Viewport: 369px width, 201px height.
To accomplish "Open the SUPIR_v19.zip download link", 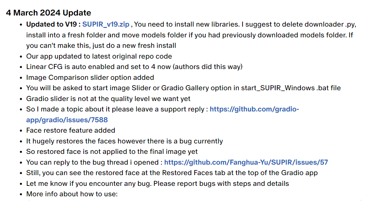I will click(x=106, y=25).
